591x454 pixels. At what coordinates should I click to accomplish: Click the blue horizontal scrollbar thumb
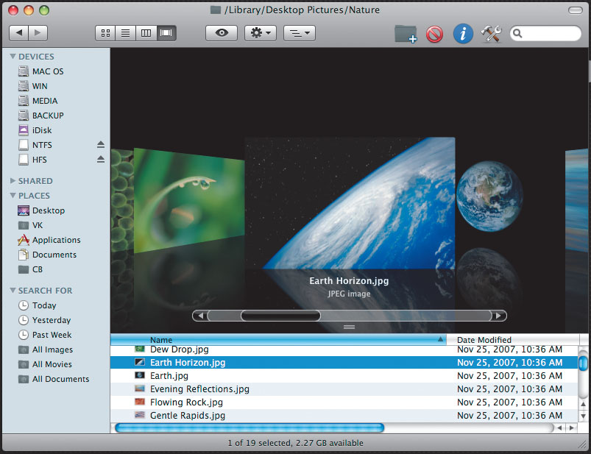coord(250,428)
